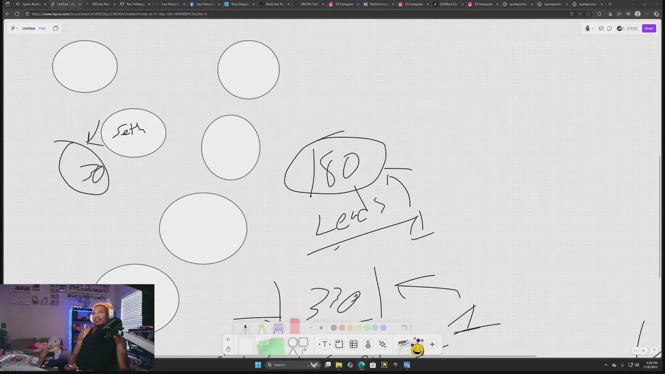Viewport: 665px width, 374px height.
Task: Choose purple pen color
Action: tap(383, 328)
